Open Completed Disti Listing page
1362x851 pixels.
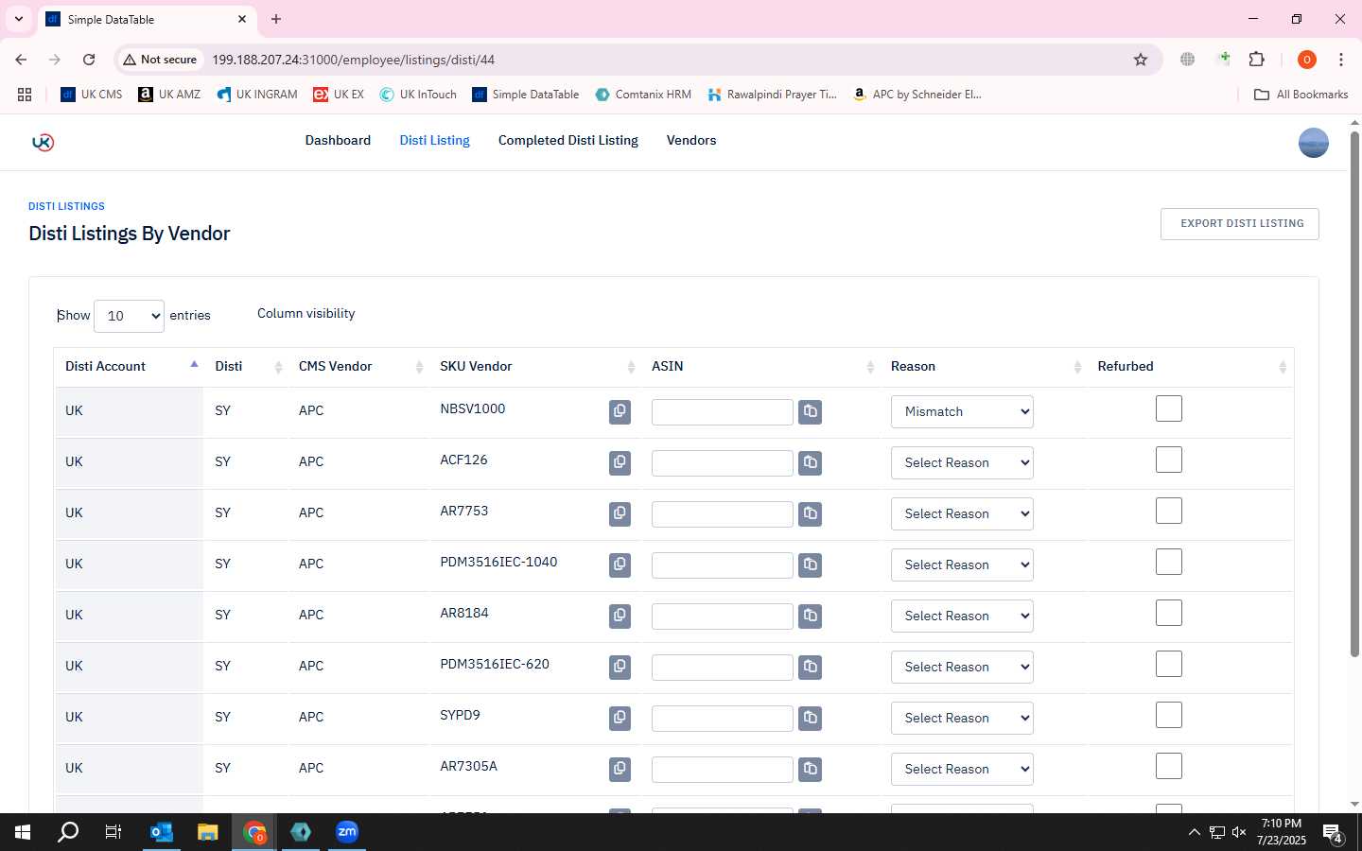tap(568, 140)
